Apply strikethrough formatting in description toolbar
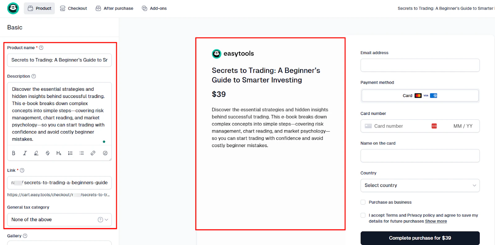The image size is (495, 245). [48, 153]
